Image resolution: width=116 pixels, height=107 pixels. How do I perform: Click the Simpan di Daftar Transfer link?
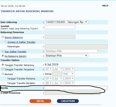[x=22, y=42]
